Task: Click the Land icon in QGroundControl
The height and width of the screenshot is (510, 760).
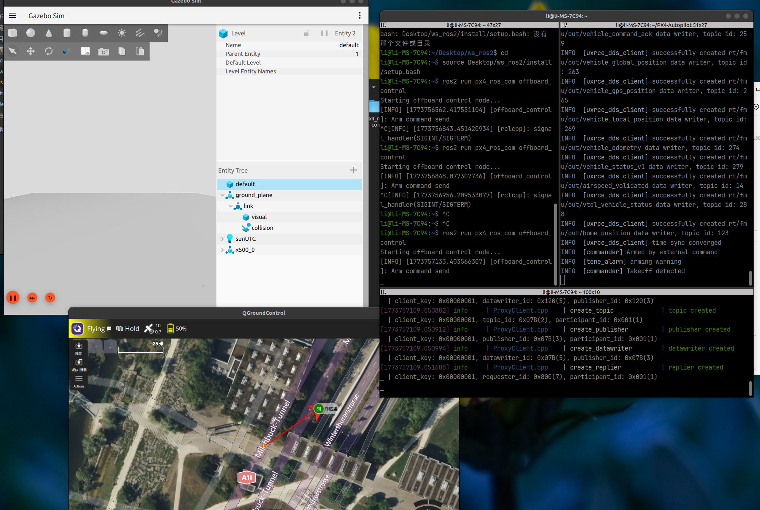Action: tap(79, 348)
